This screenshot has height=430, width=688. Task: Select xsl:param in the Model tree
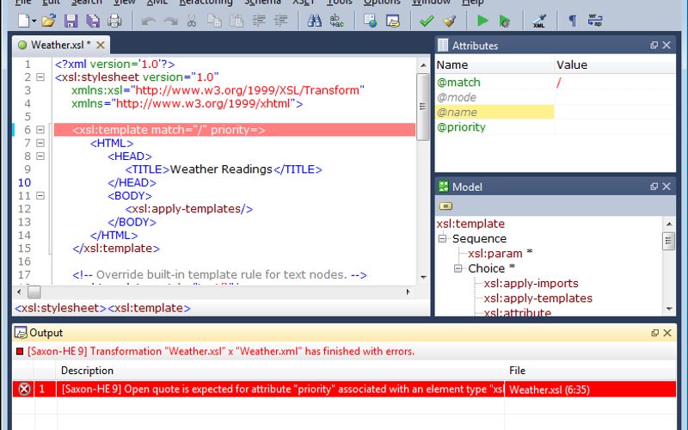point(495,254)
